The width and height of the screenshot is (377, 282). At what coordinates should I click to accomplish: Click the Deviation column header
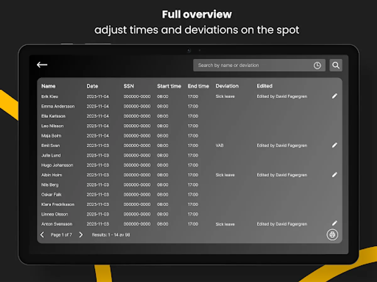227,86
